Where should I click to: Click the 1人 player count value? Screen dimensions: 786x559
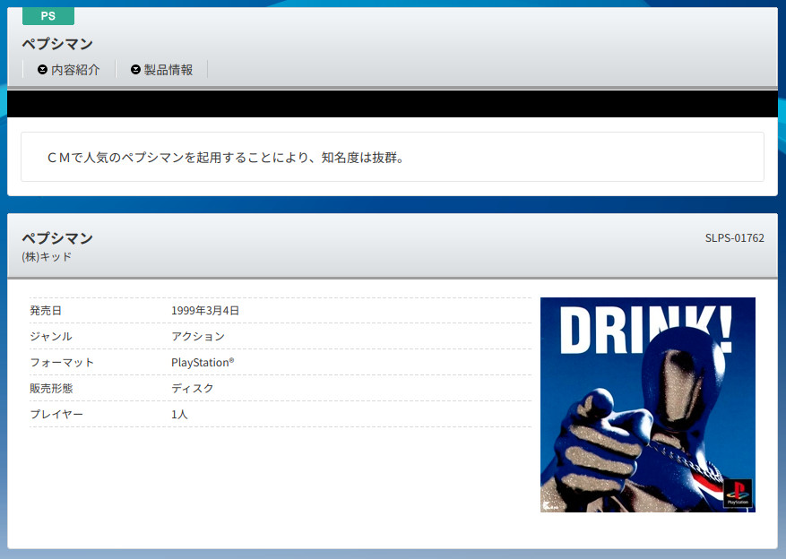coord(179,415)
